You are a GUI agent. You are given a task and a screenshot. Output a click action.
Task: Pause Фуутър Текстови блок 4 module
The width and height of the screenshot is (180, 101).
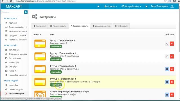167,82
